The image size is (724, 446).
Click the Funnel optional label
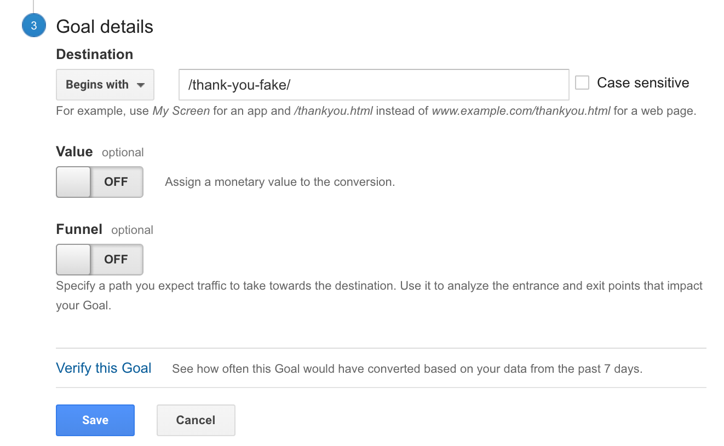coord(79,230)
